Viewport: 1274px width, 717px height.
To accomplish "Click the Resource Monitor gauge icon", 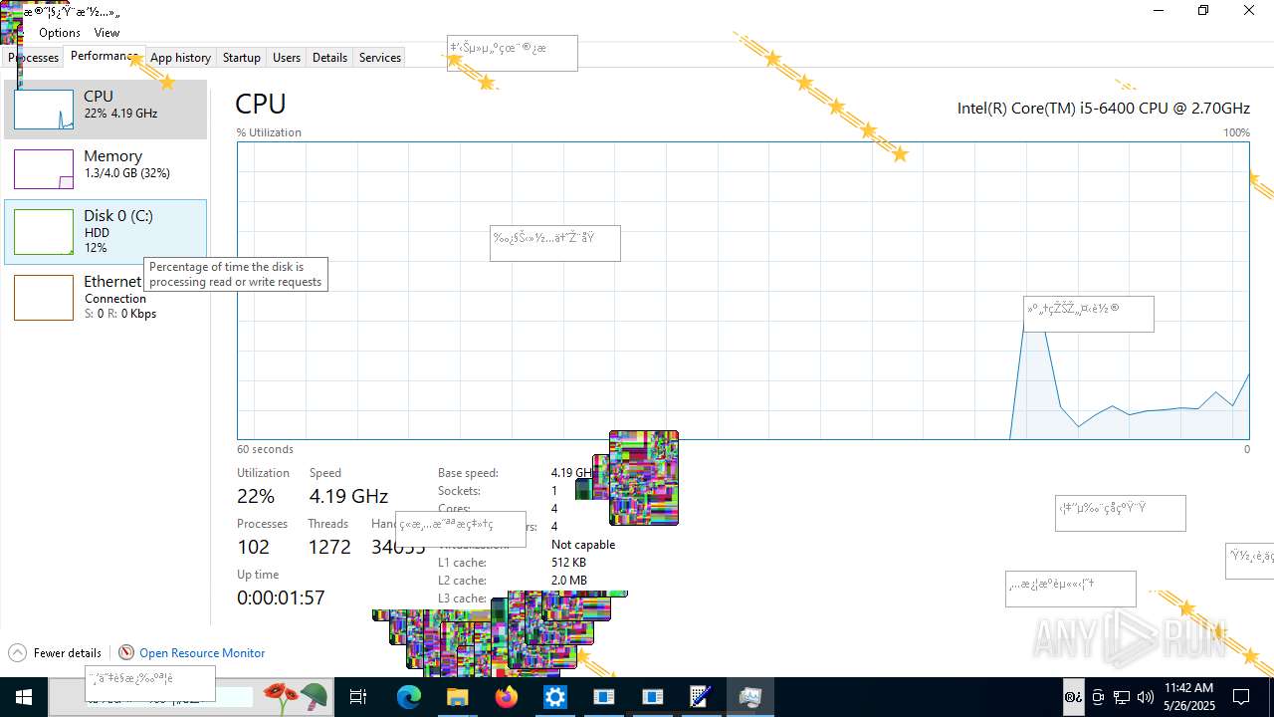I will (126, 653).
